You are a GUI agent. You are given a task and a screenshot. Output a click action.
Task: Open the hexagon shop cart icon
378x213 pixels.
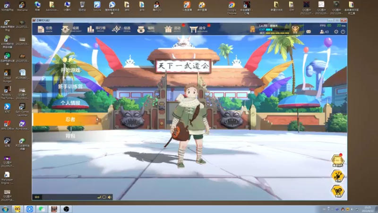(x=337, y=191)
